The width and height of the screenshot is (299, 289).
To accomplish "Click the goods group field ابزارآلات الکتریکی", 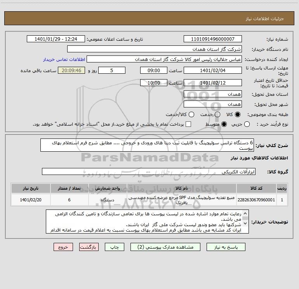I will coord(149,171).
